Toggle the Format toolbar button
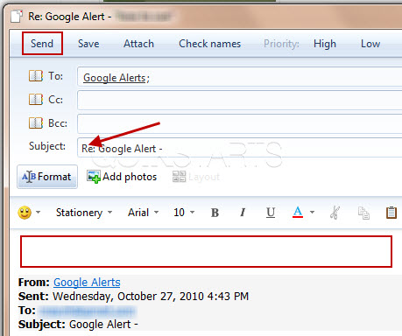Screen dimensions: 402x336 [47, 177]
